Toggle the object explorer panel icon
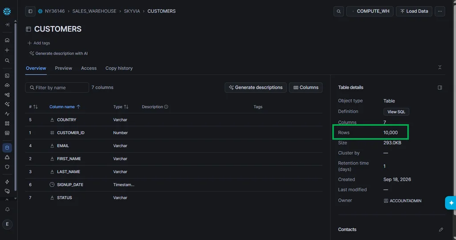The height and width of the screenshot is (240, 456). (x=30, y=11)
